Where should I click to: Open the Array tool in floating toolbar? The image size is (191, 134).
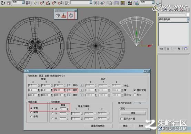71,15
